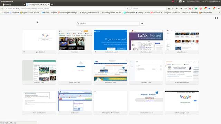221x124 pixels.
Task: Open the webmail.iitk.ac.in tile
Action: pyautogui.click(x=146, y=103)
